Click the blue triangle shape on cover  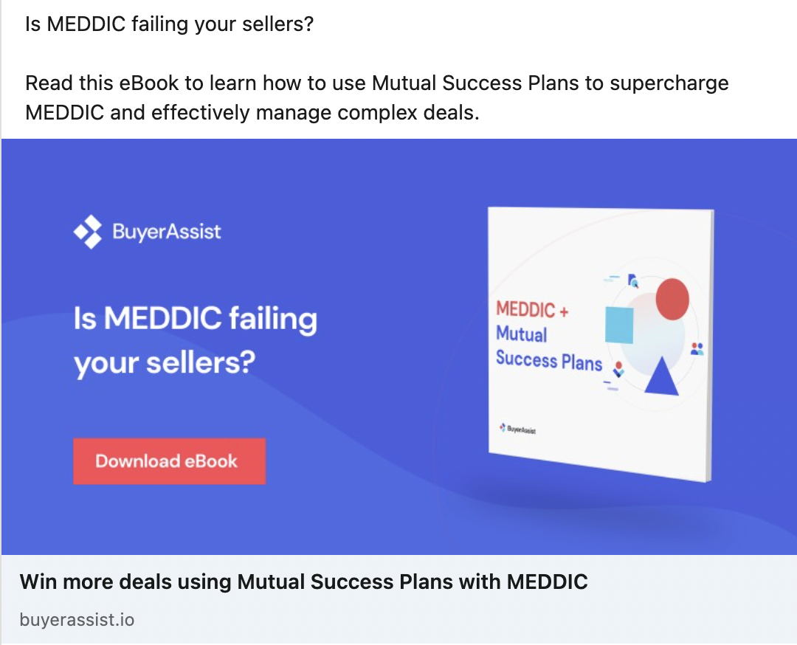pos(662,376)
